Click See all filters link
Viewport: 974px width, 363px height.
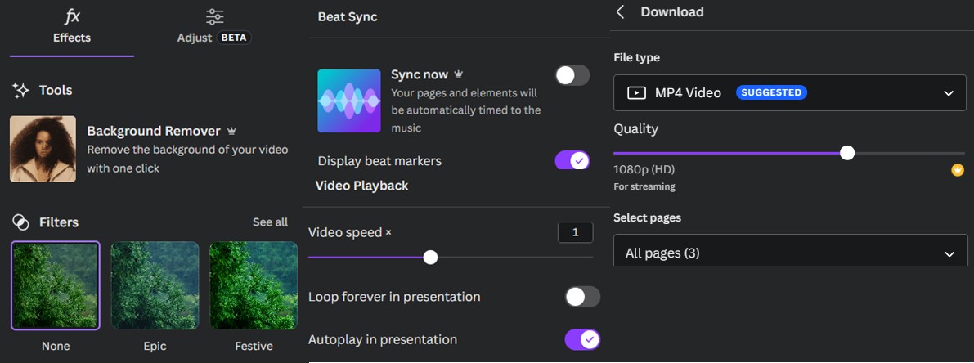coord(270,222)
